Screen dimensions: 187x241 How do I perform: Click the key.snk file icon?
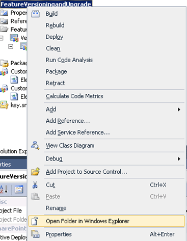click(4, 105)
